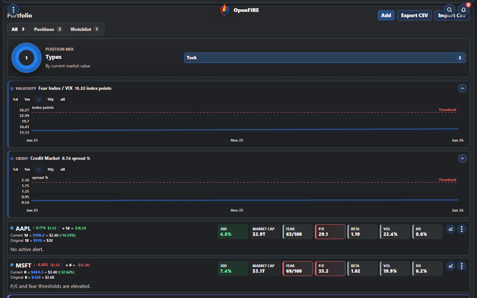Click the blue status dot beside AAPL
Viewport: 477px width, 298px height.
pos(12,228)
